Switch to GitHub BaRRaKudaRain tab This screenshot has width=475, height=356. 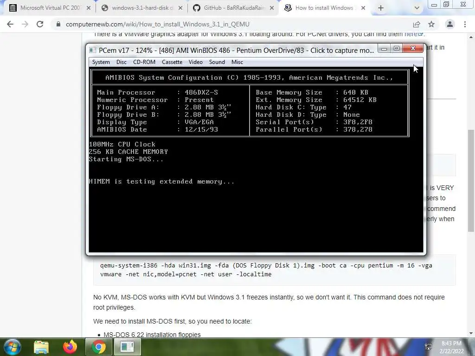pyautogui.click(x=234, y=8)
